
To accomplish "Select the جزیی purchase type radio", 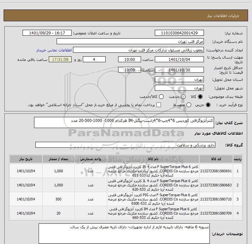I will tap(208, 105).
